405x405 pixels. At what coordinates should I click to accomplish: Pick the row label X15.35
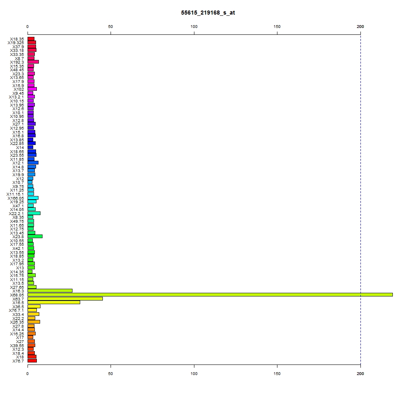click(17, 66)
